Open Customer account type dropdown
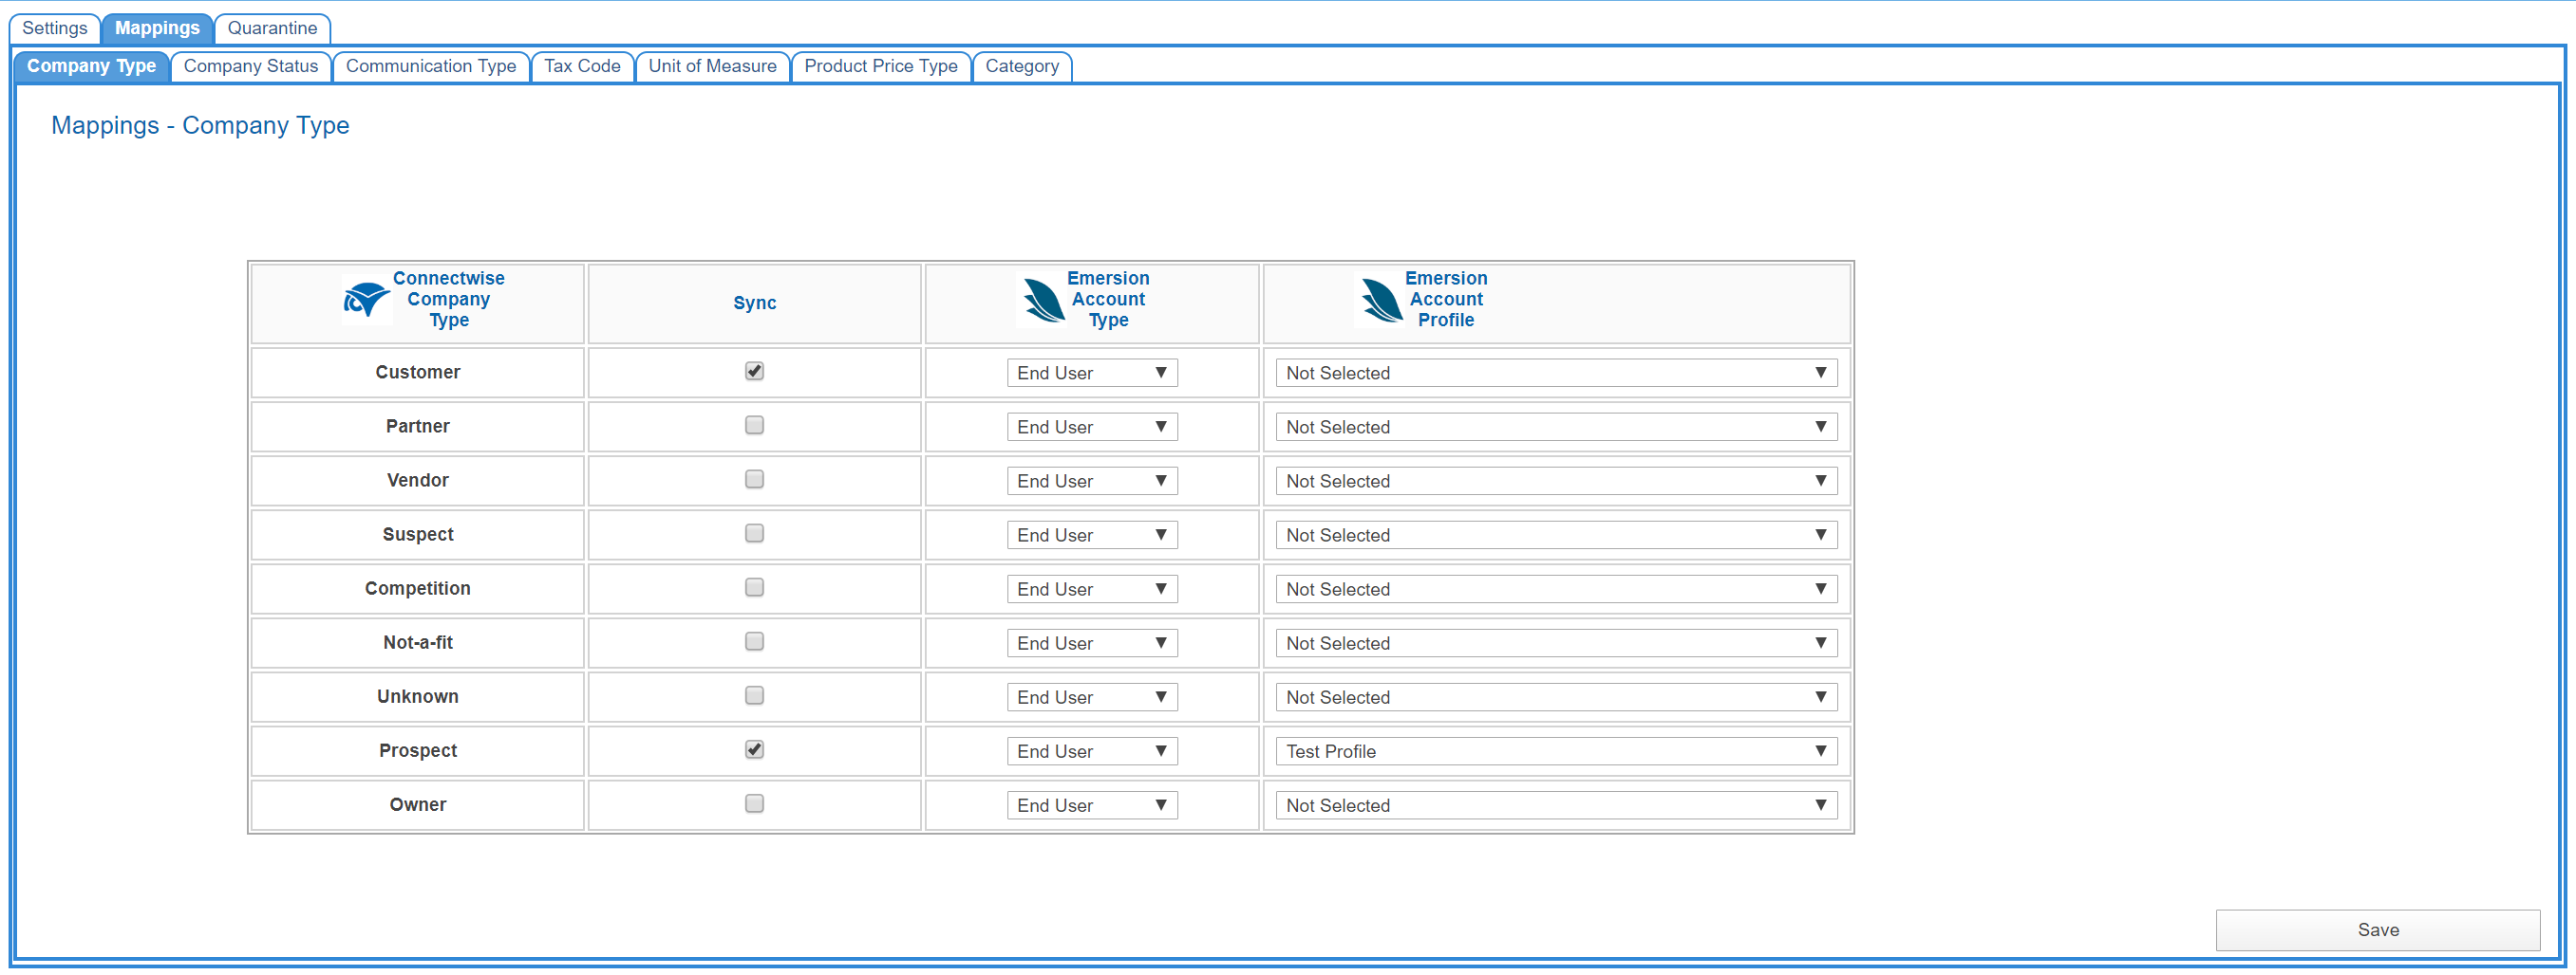 (1091, 373)
